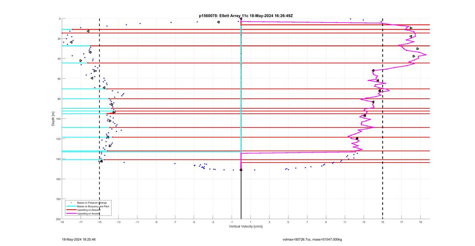This screenshot has height=246, width=475.
Task: Click positive x-axis tick label '7'
Action: click(307, 222)
